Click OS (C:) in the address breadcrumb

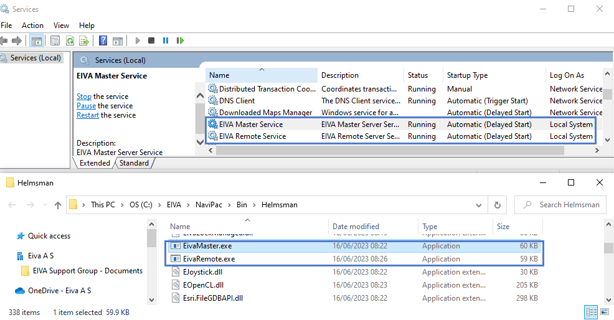[x=141, y=205]
